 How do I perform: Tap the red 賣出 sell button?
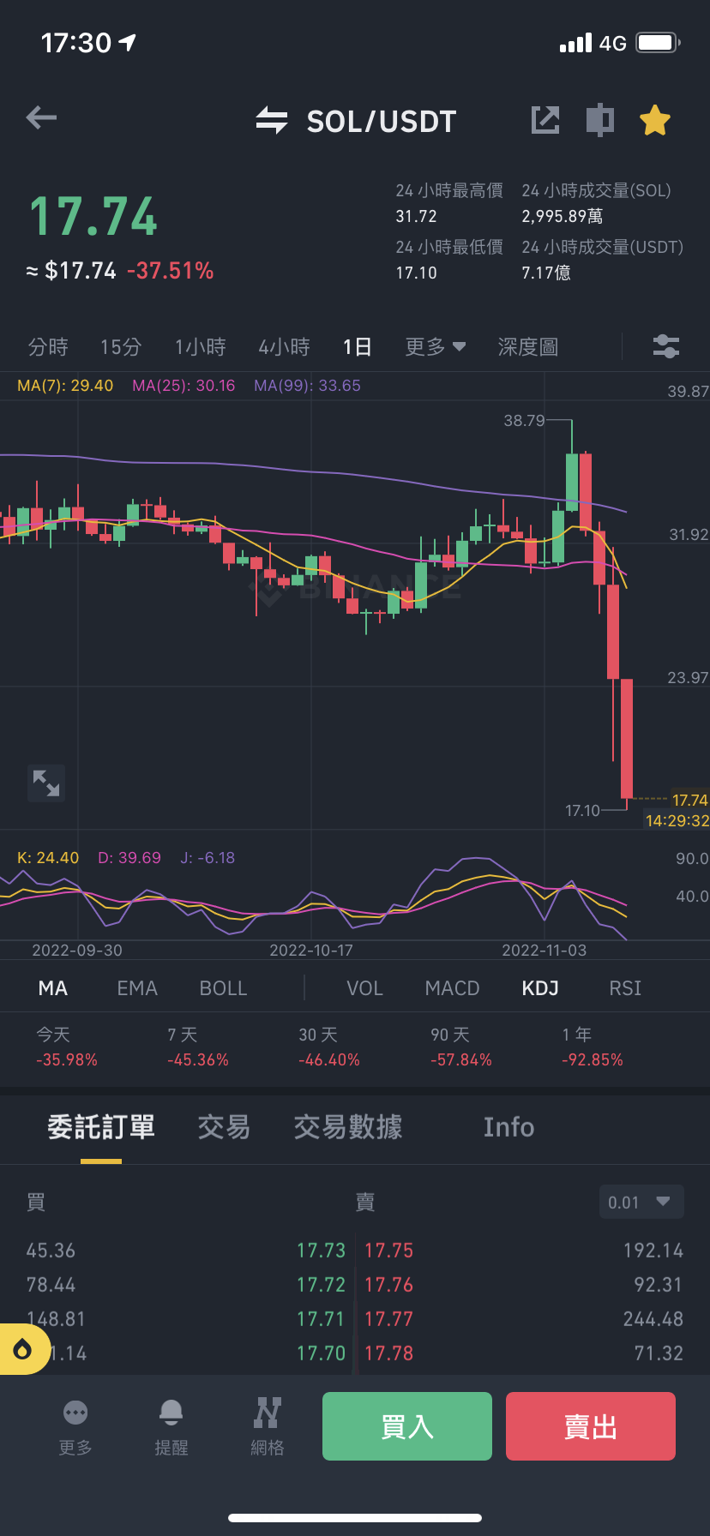591,1426
